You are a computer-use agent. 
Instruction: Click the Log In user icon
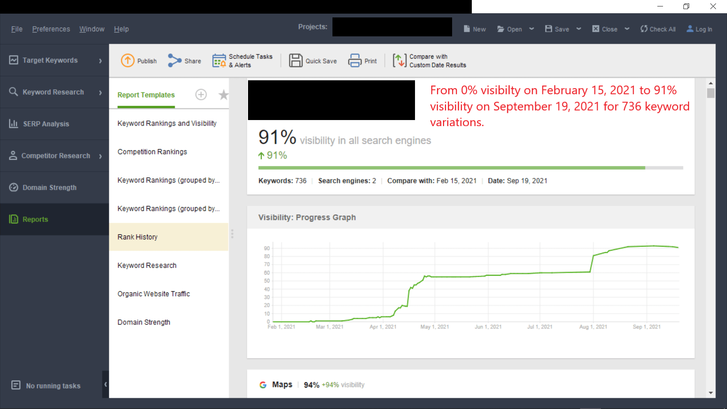[690, 29]
